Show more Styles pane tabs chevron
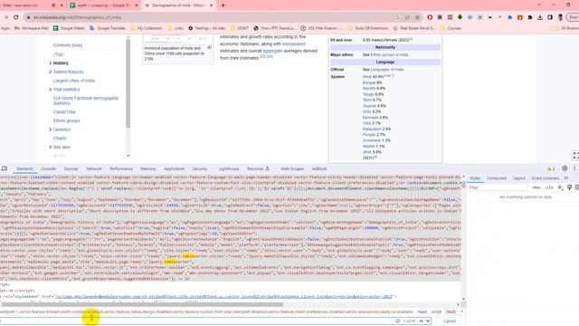579x326 pixels. click(566, 178)
